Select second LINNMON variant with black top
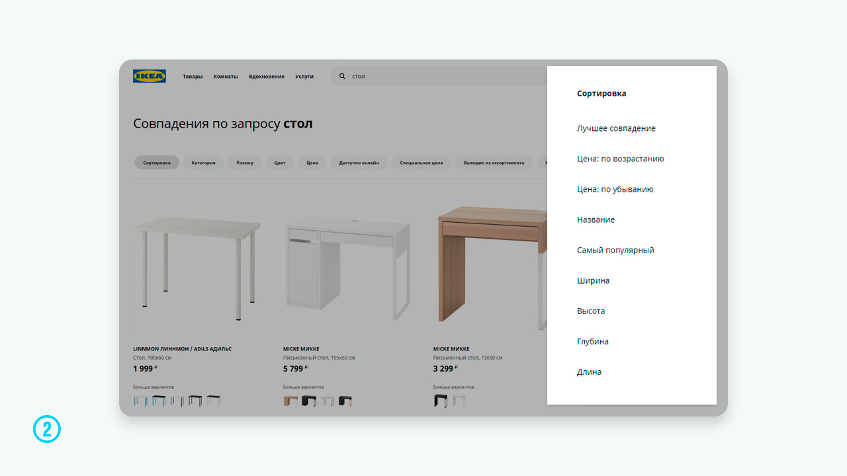This screenshot has width=847, height=476. 159,401
